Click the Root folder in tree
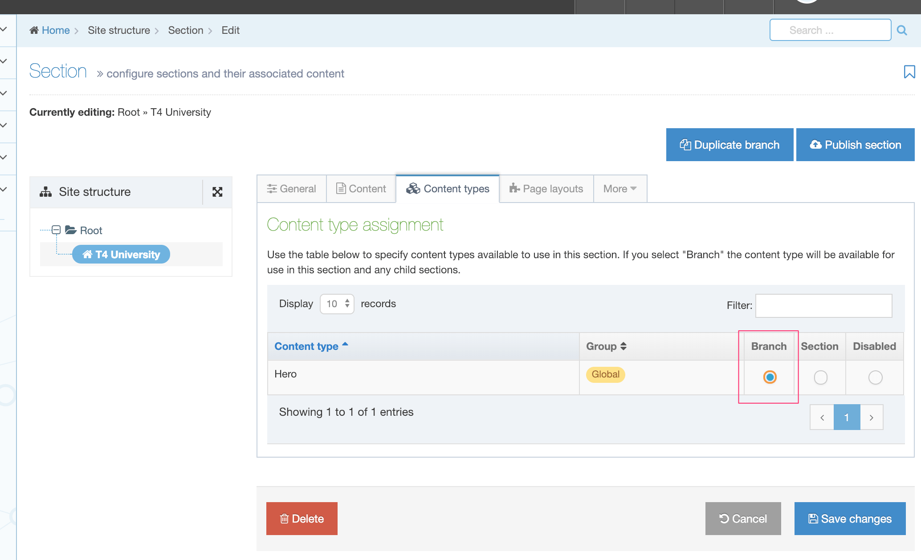Viewport: 921px width, 560px height. 90,231
